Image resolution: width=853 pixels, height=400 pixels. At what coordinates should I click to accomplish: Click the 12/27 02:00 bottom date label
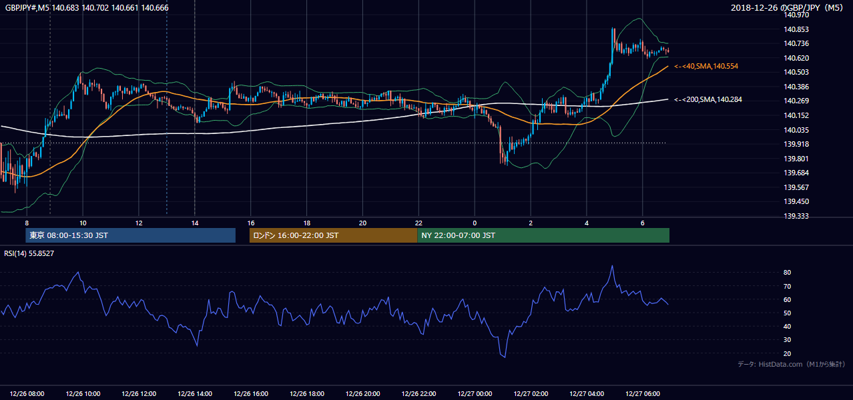(531, 393)
